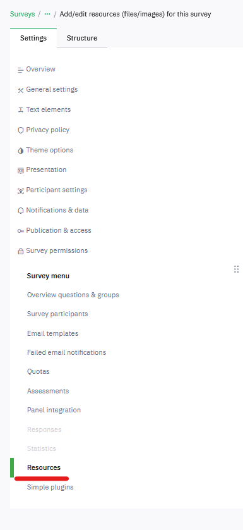
Task: Click the Publication & access key icon
Action: [21, 231]
